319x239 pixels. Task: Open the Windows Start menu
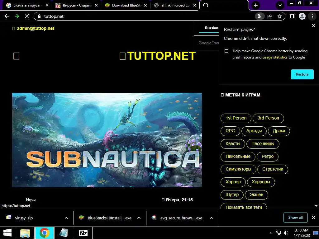tap(7, 233)
